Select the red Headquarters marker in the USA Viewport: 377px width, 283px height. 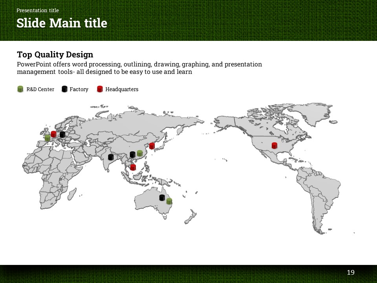pos(274,145)
